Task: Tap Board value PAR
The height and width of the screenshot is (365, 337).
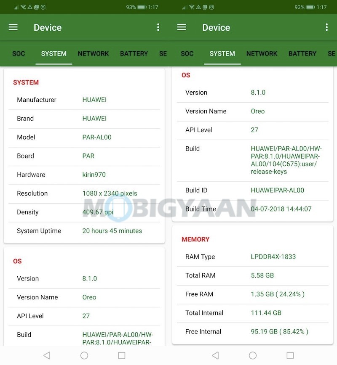Action: 88,156
